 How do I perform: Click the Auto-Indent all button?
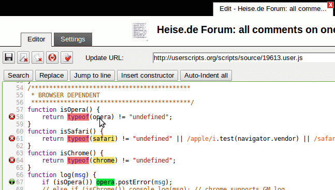coord(206,76)
